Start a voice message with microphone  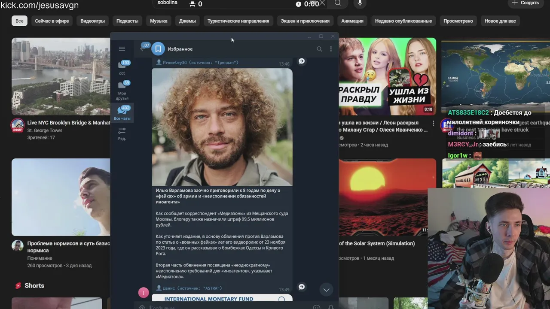[x=331, y=306]
